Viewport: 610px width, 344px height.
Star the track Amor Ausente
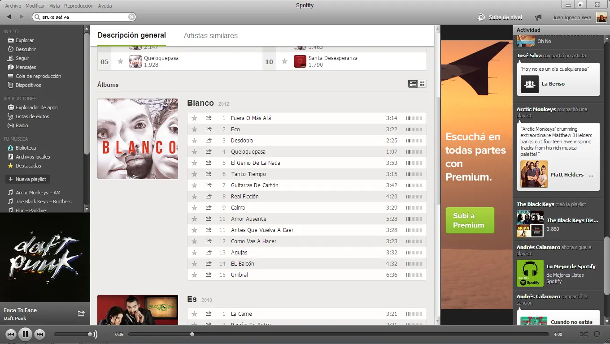click(194, 219)
